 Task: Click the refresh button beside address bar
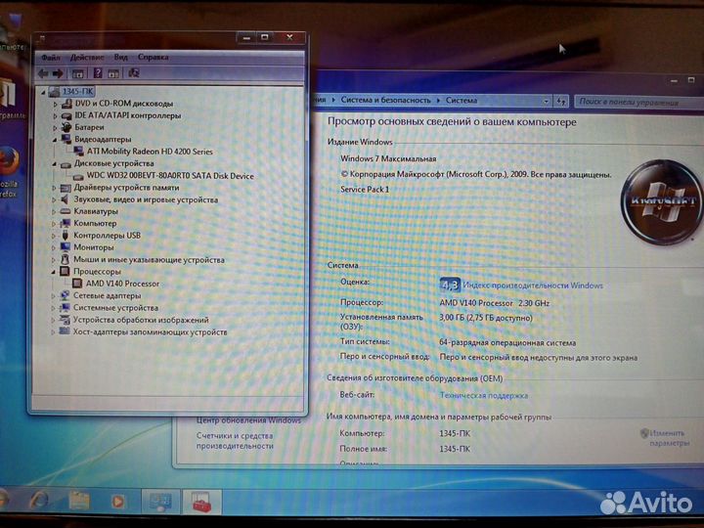tap(561, 102)
